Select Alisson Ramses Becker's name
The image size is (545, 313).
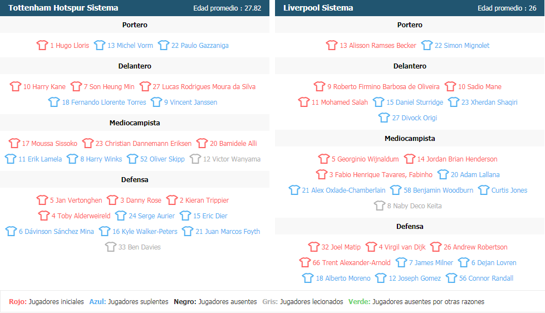point(378,45)
